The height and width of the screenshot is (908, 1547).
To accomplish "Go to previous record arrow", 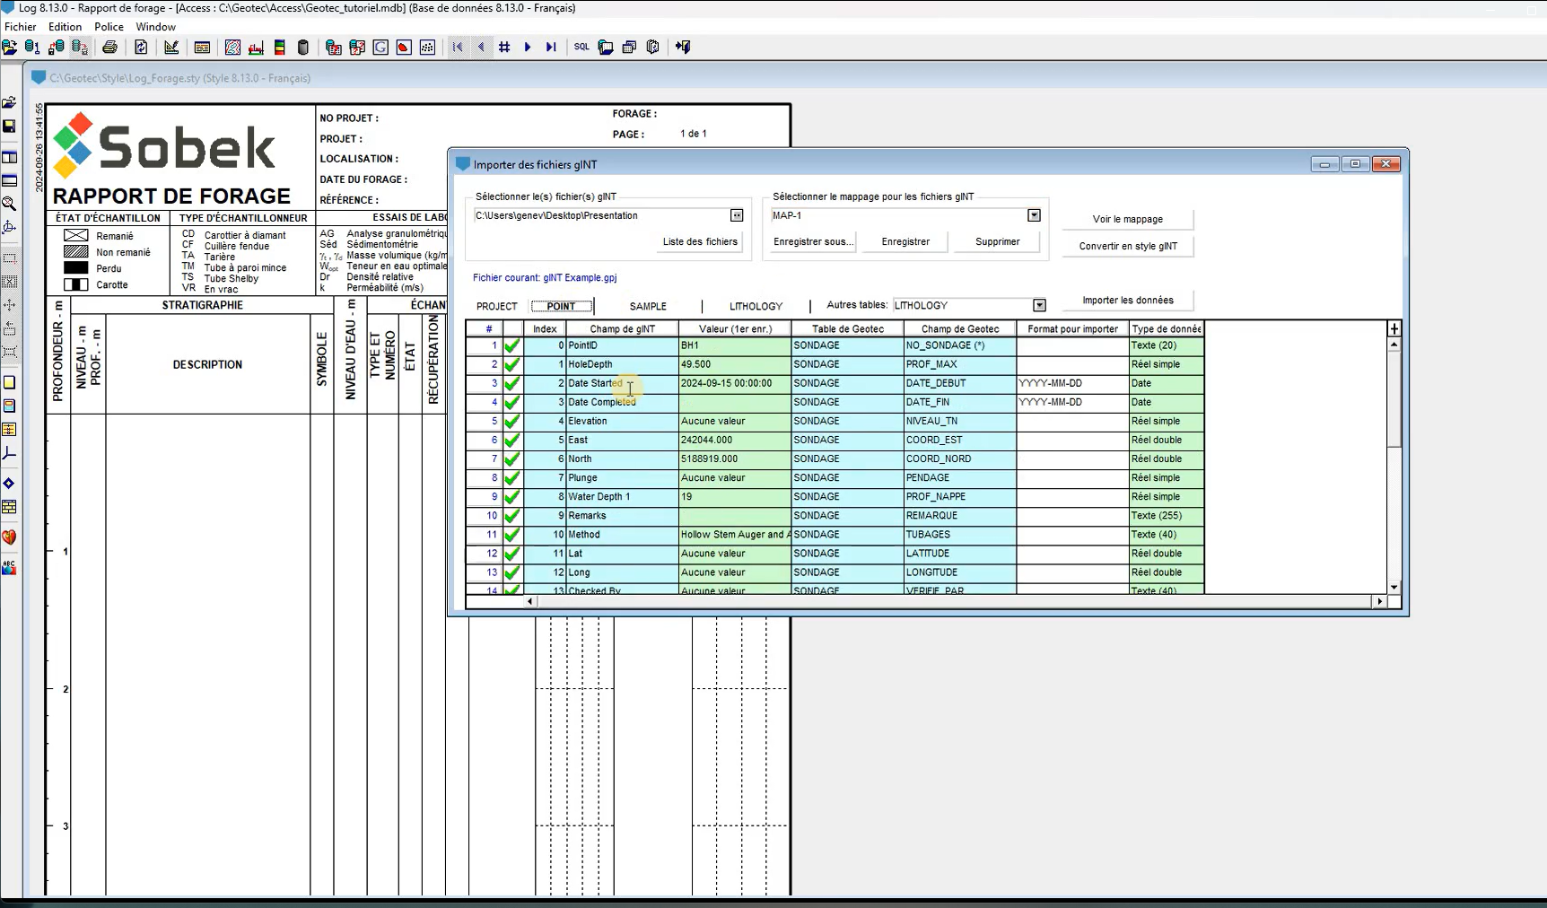I will [481, 48].
